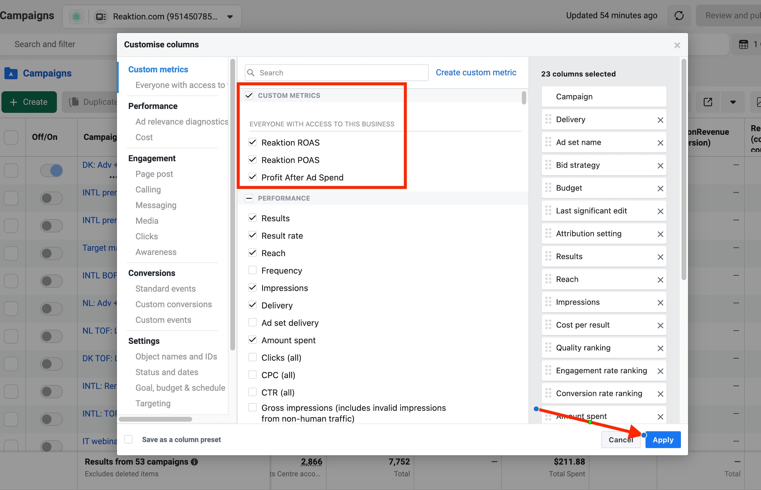Remove the Delivery column with X
Viewport: 761px width, 490px height.
tap(660, 120)
